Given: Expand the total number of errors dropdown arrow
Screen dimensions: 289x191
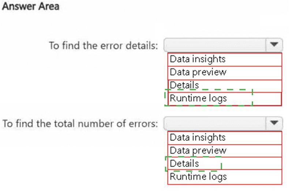Looking at the screenshot, I should coord(274,123).
